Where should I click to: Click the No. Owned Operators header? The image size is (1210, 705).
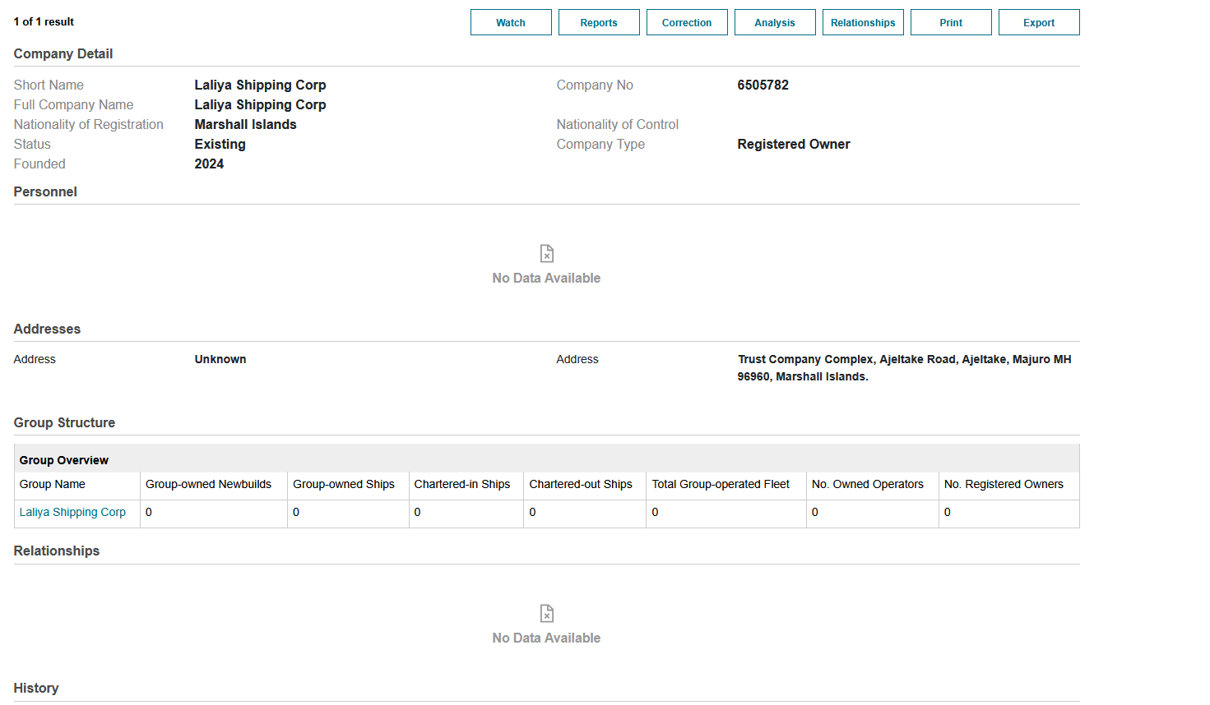click(868, 484)
